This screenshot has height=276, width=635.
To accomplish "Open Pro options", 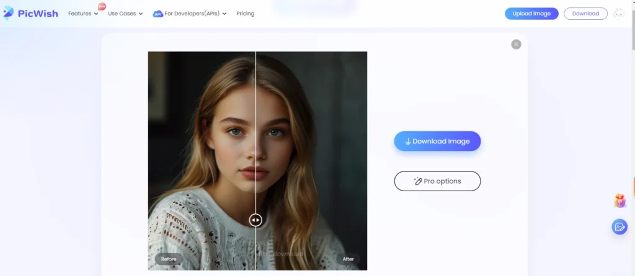I will tap(437, 181).
